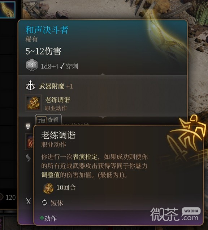208x230 pixels.
Task: Click the grey chevron icon on the left
Action: [x=28, y=158]
